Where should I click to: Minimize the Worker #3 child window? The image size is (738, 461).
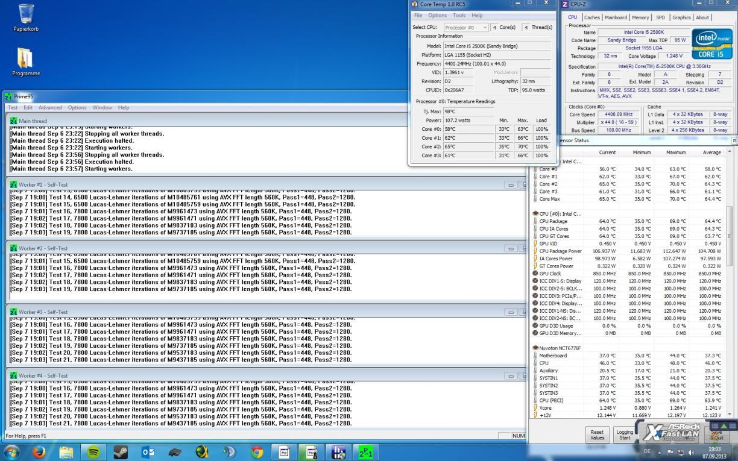(x=511, y=312)
